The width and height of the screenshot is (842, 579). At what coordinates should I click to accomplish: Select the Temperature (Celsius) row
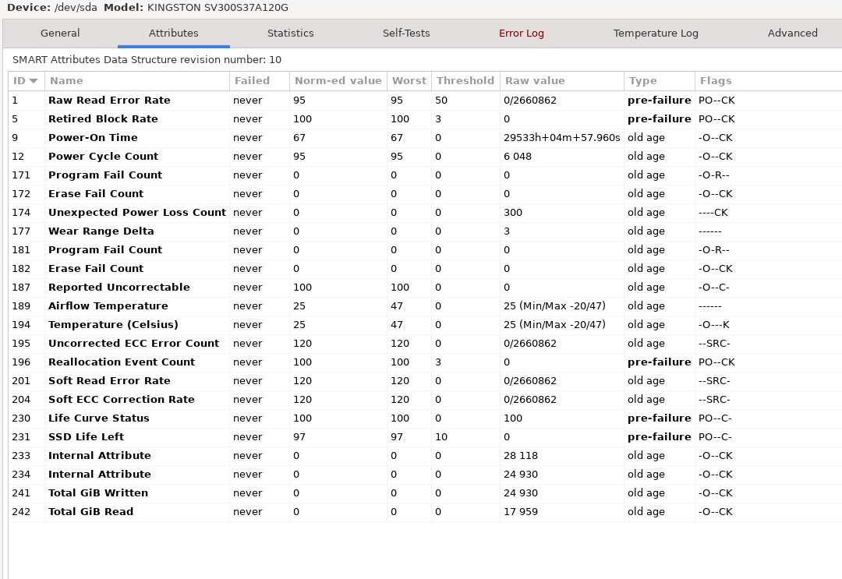point(426,325)
